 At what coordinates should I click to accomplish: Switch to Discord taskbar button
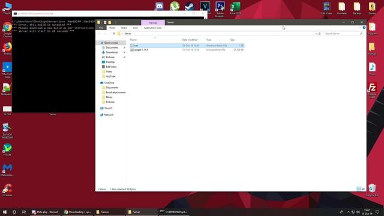coord(45,212)
